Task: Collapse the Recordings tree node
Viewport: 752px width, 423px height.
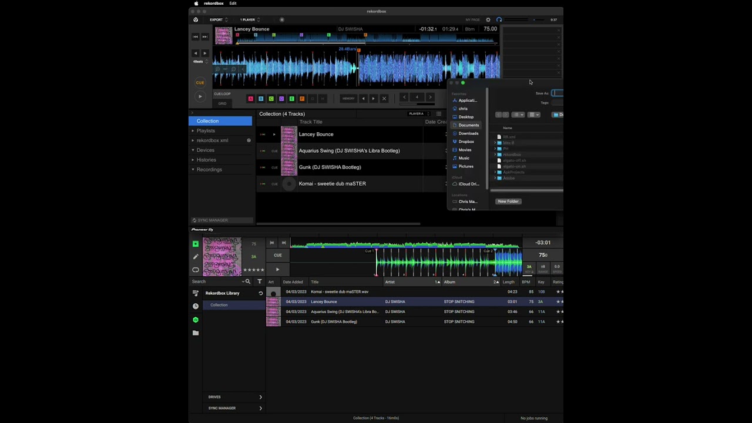Action: [x=193, y=170]
